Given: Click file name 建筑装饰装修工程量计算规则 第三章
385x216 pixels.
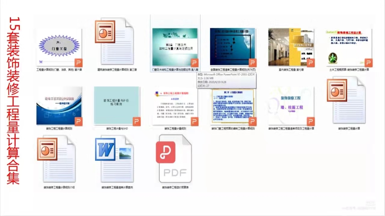Looking at the screenshot, I should tap(117, 70).
